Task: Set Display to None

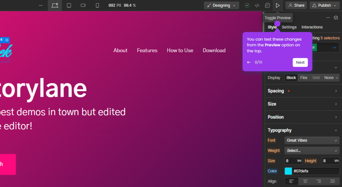Action: tap(329, 78)
